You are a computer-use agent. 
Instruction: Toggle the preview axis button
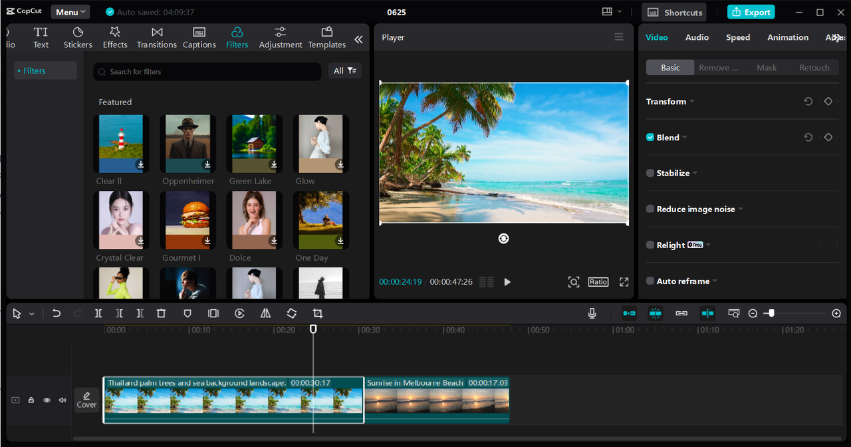click(707, 313)
